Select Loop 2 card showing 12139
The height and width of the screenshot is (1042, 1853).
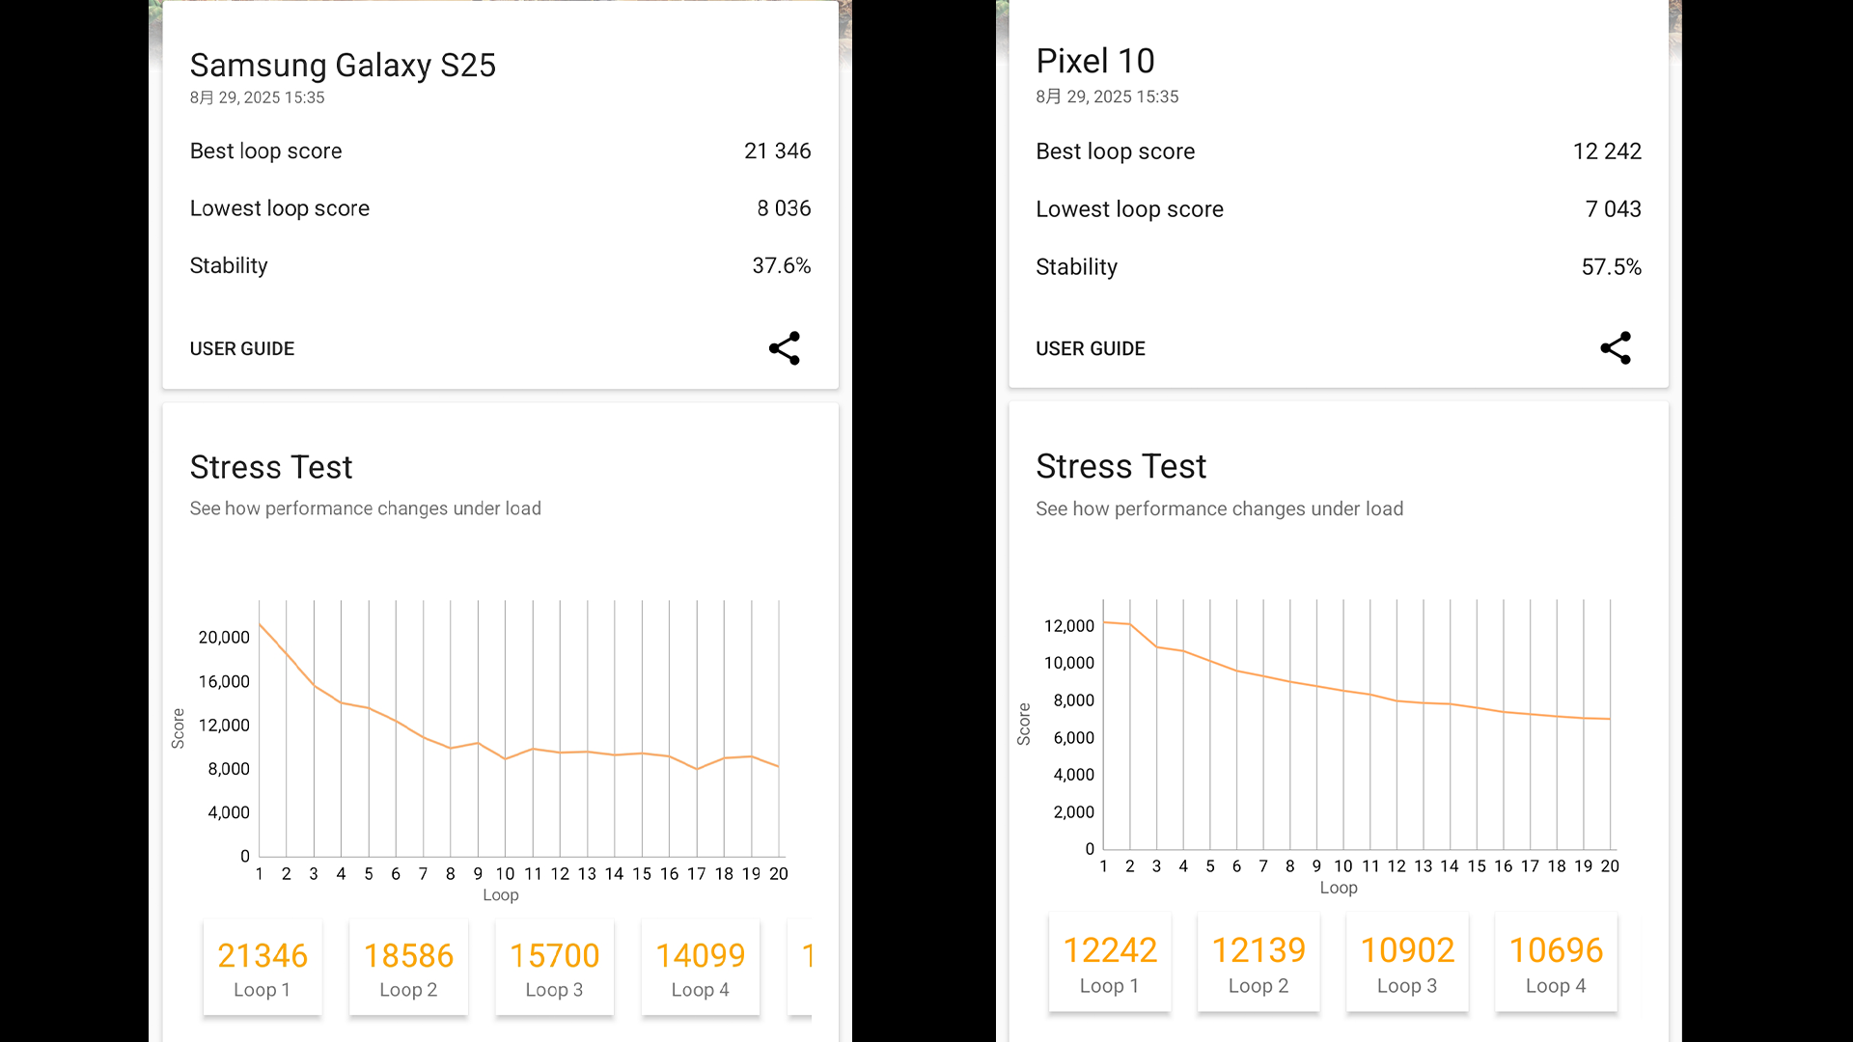pos(1258,963)
